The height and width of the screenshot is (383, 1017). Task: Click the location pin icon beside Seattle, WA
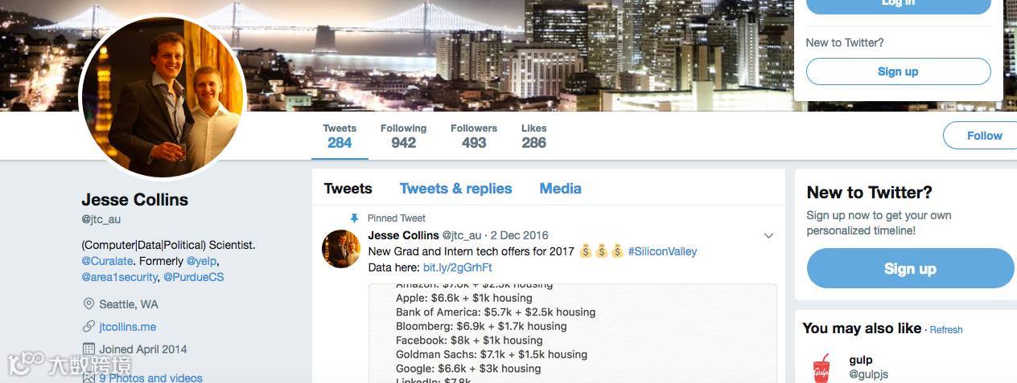coord(89,304)
